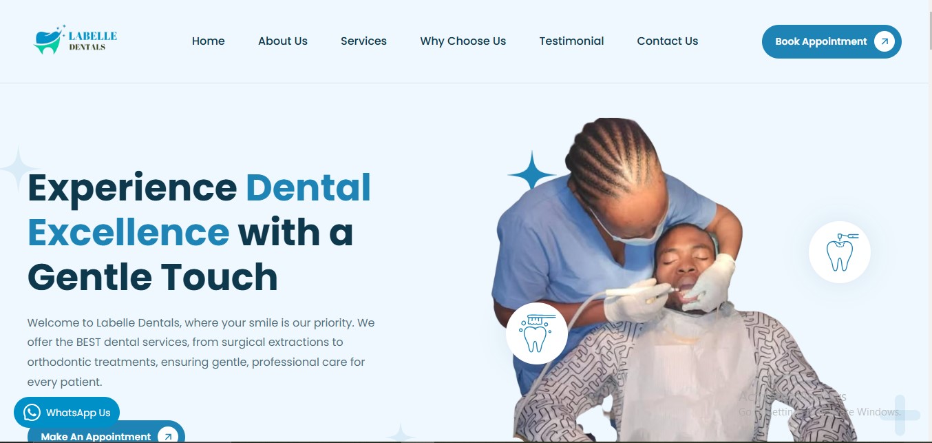
Task: Click the tooth drill circle icon
Action: pos(840,252)
